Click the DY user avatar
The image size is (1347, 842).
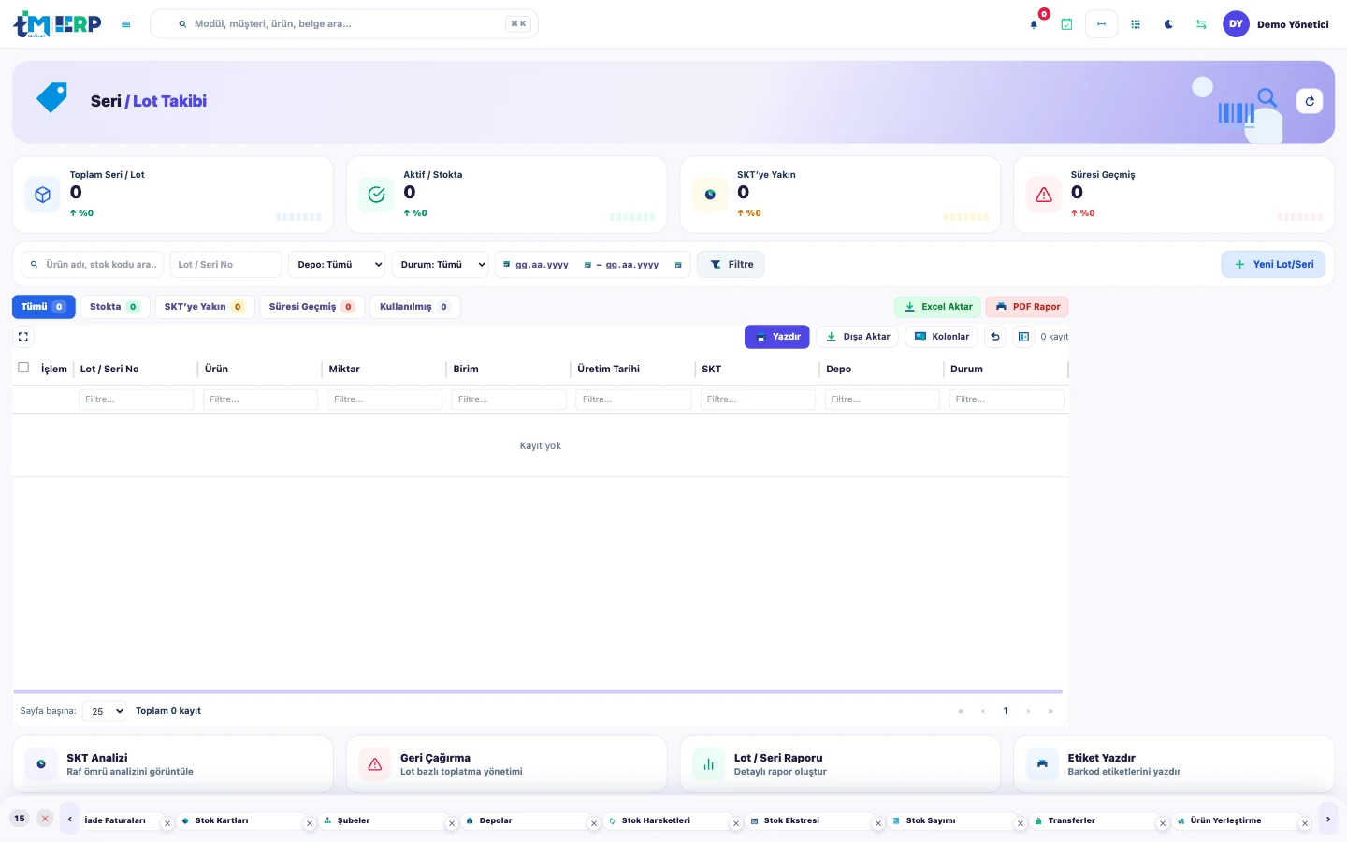[x=1236, y=24]
